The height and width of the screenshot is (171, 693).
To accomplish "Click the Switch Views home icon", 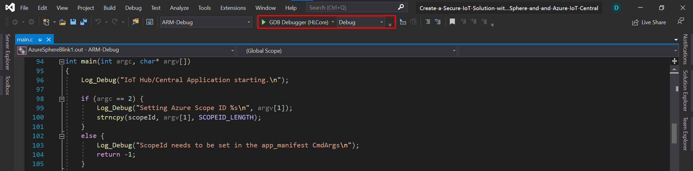I will [x=150, y=22].
